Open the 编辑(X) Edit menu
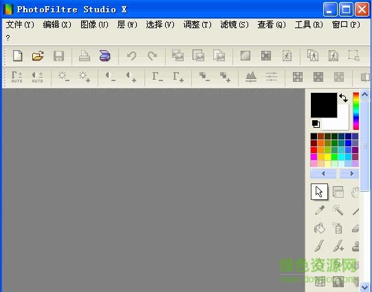 coord(57,25)
